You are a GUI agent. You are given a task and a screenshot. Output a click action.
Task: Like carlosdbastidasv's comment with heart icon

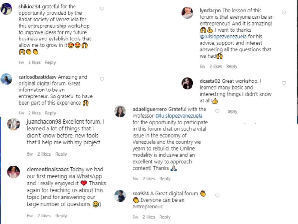pyautogui.click(x=102, y=79)
